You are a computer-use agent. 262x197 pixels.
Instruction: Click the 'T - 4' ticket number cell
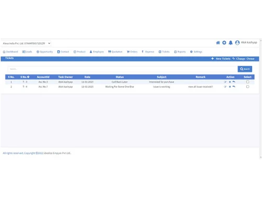pos(25,87)
